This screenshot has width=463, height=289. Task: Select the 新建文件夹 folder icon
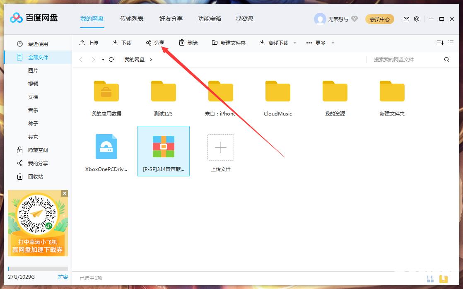pyautogui.click(x=392, y=91)
